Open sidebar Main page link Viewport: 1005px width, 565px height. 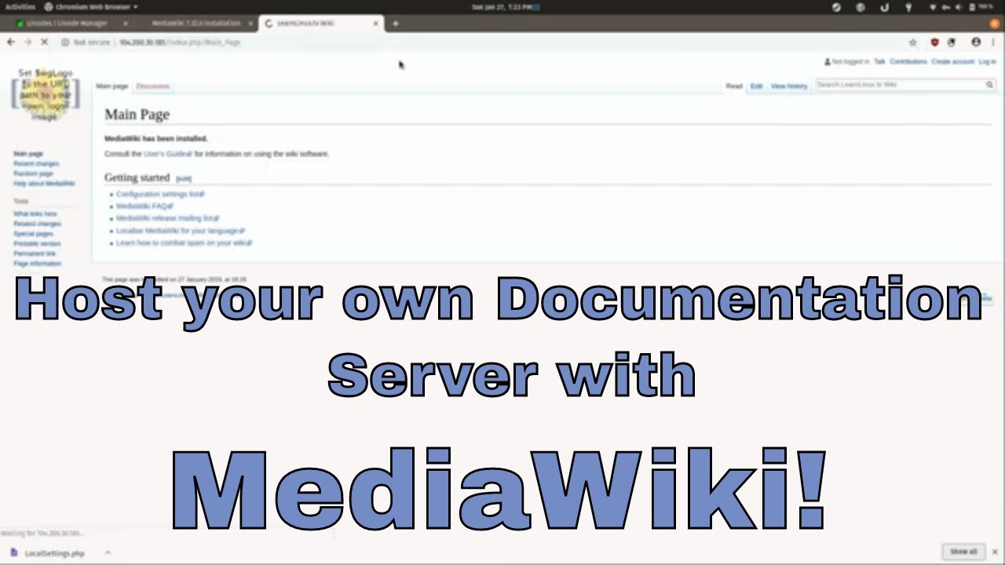pos(28,154)
